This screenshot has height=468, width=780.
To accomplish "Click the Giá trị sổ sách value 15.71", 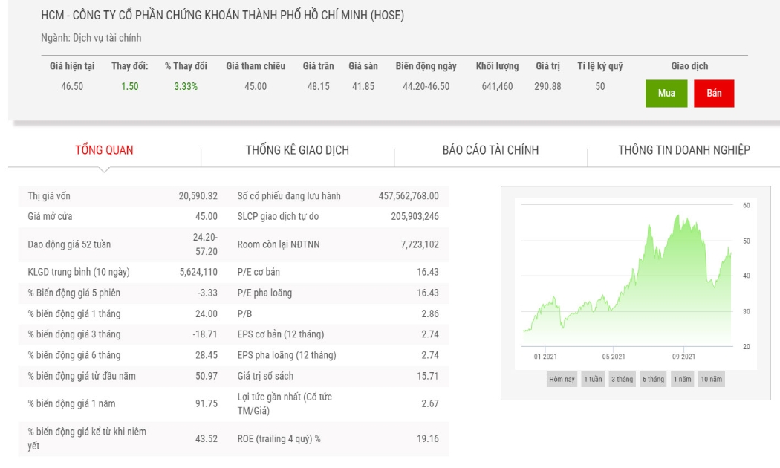I will (x=428, y=376).
